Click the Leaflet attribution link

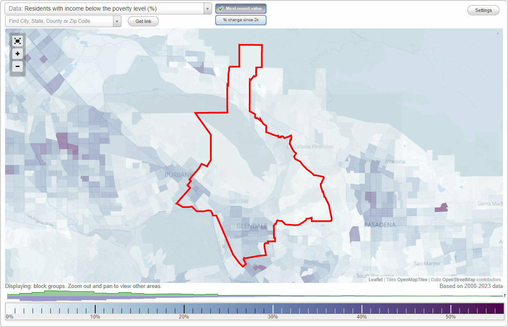[x=375, y=279]
